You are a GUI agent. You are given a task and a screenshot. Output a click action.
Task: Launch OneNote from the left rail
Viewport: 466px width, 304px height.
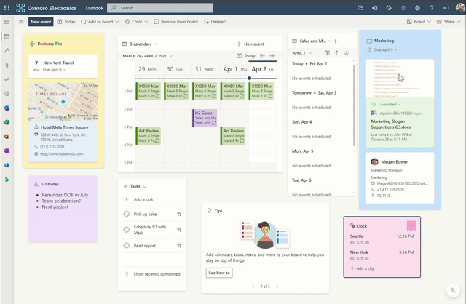[x=7, y=151]
